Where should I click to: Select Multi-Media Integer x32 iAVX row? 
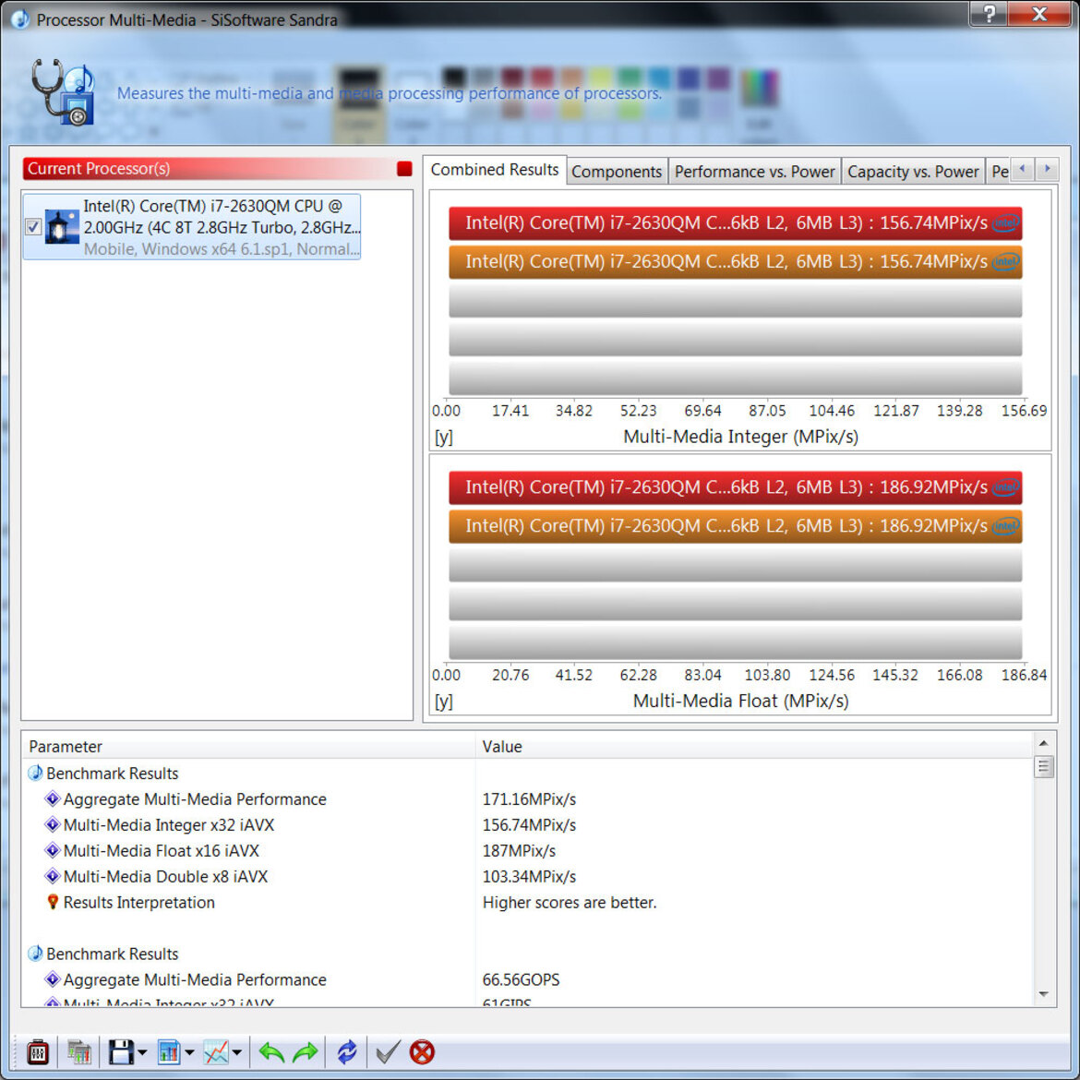527,824
